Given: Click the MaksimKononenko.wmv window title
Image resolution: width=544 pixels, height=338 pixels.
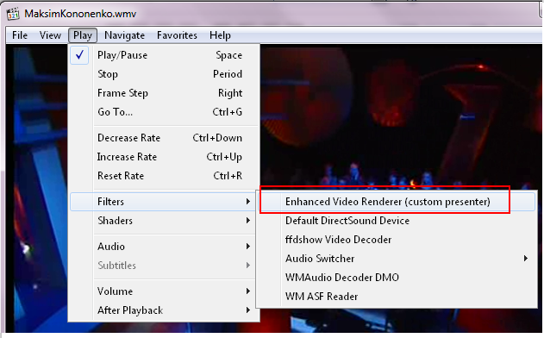Looking at the screenshot, I should pos(80,14).
